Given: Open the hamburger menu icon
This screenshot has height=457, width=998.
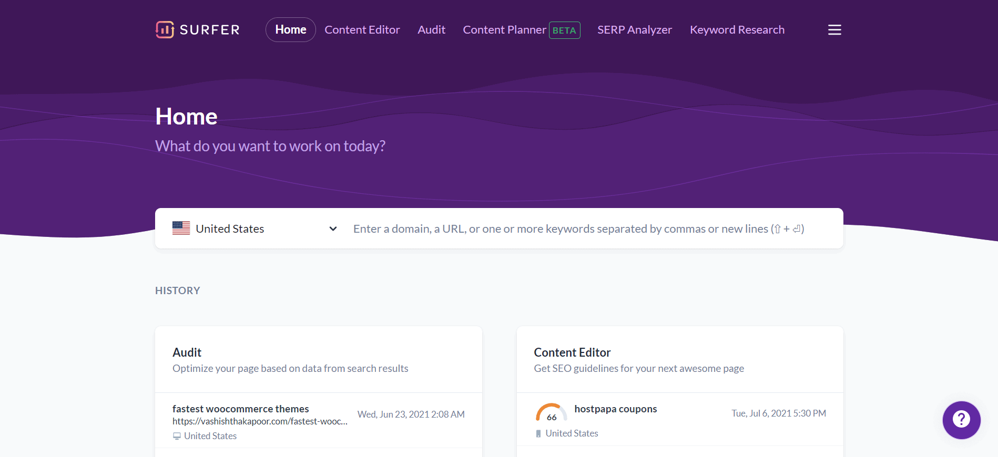Looking at the screenshot, I should click(834, 30).
